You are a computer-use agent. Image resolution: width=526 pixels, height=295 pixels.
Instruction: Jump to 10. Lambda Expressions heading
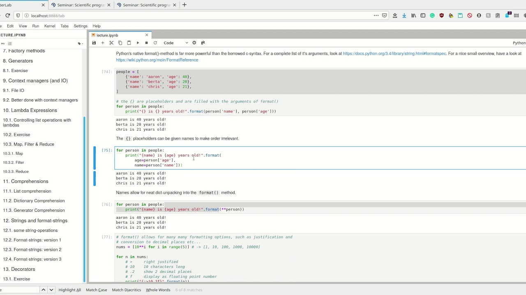pyautogui.click(x=30, y=110)
